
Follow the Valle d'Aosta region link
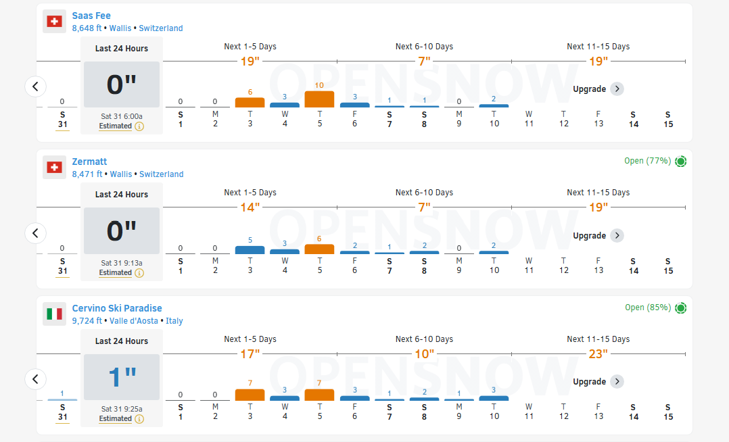point(135,321)
